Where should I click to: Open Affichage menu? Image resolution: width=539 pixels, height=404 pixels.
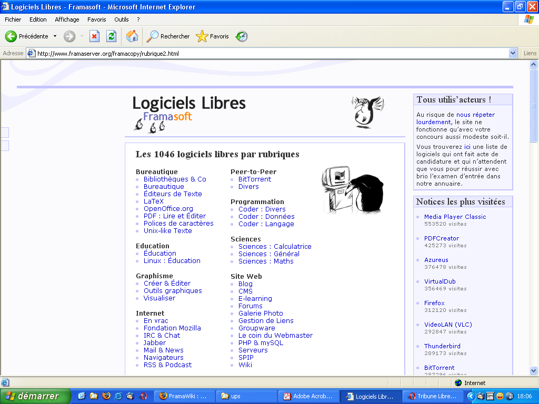[x=67, y=19]
